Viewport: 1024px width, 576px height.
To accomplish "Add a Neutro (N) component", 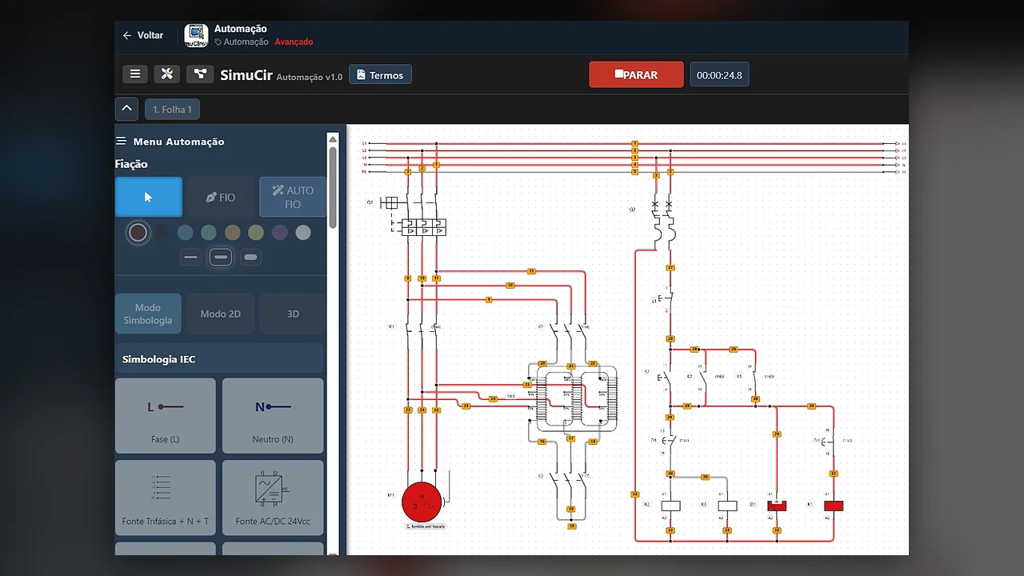I will (273, 416).
